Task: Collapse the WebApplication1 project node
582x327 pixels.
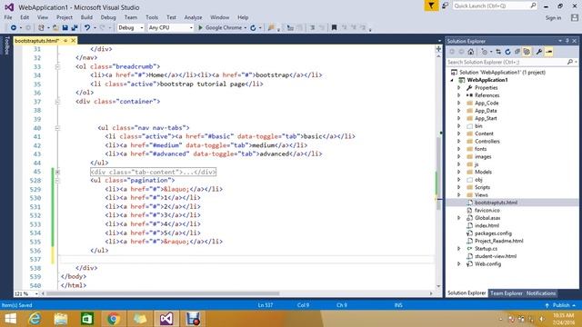Action: click(452, 80)
